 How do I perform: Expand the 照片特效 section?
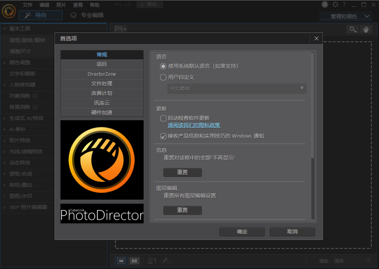[x=5, y=140]
